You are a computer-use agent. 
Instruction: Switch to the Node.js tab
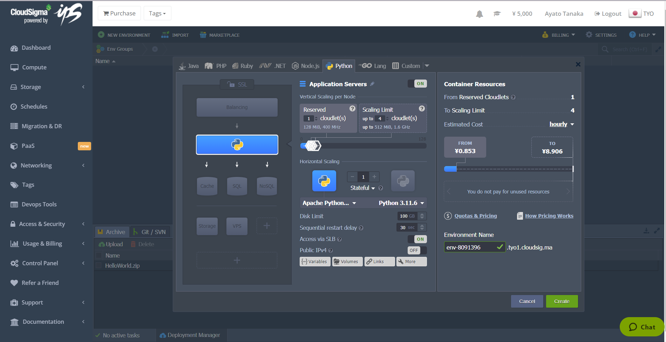coord(306,66)
